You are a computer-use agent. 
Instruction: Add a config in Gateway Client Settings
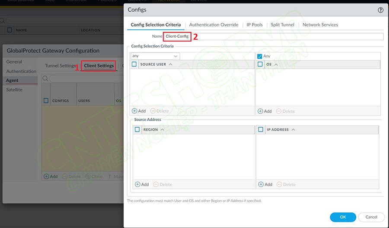click(51, 177)
